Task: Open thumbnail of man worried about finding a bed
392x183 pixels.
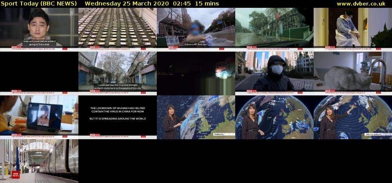Action: coord(39,29)
